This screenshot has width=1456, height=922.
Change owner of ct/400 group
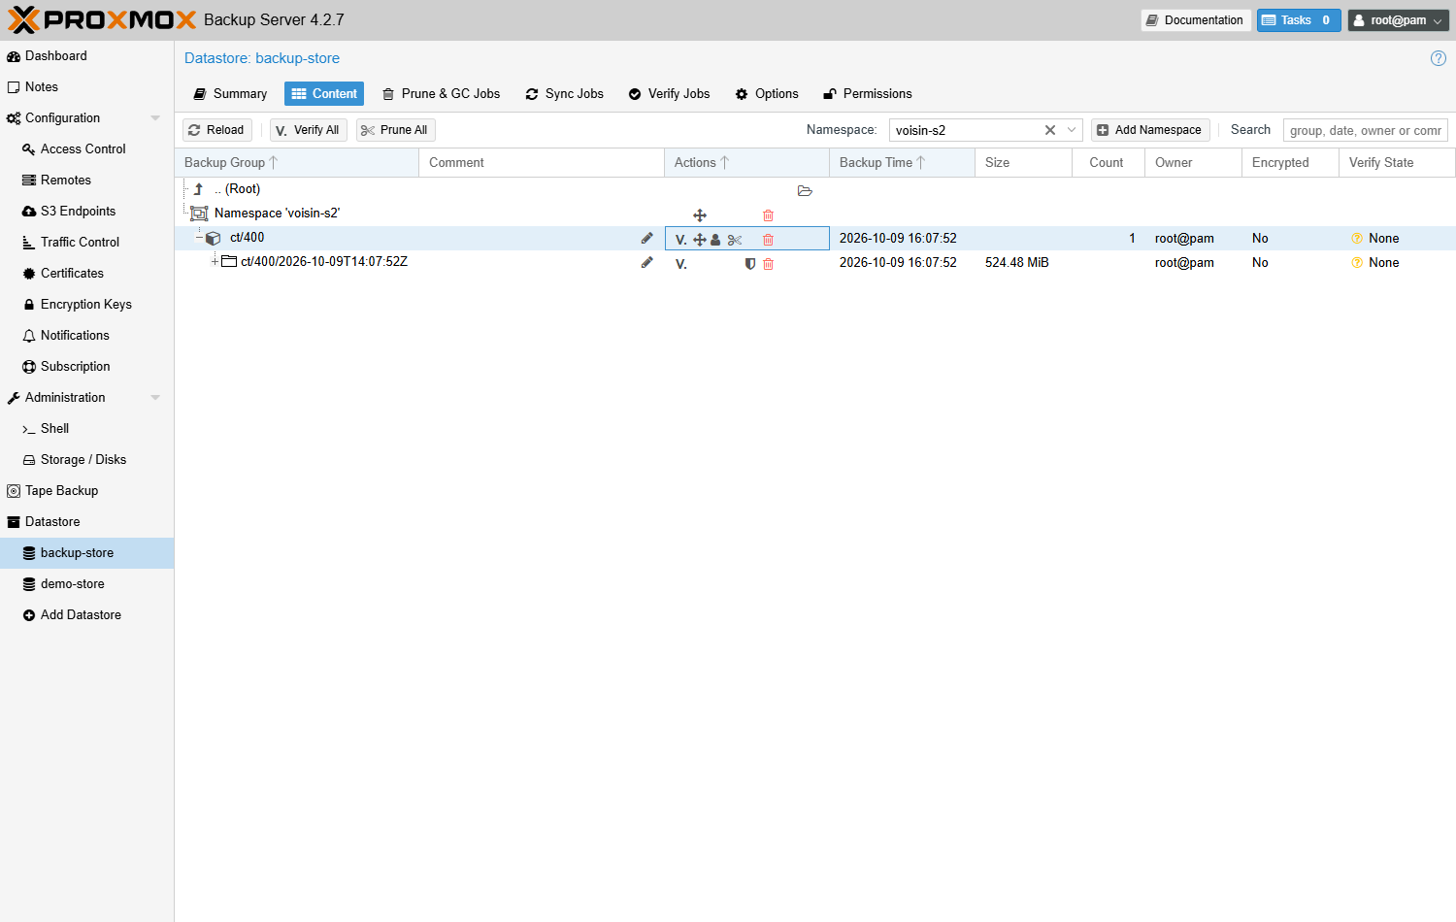click(715, 240)
